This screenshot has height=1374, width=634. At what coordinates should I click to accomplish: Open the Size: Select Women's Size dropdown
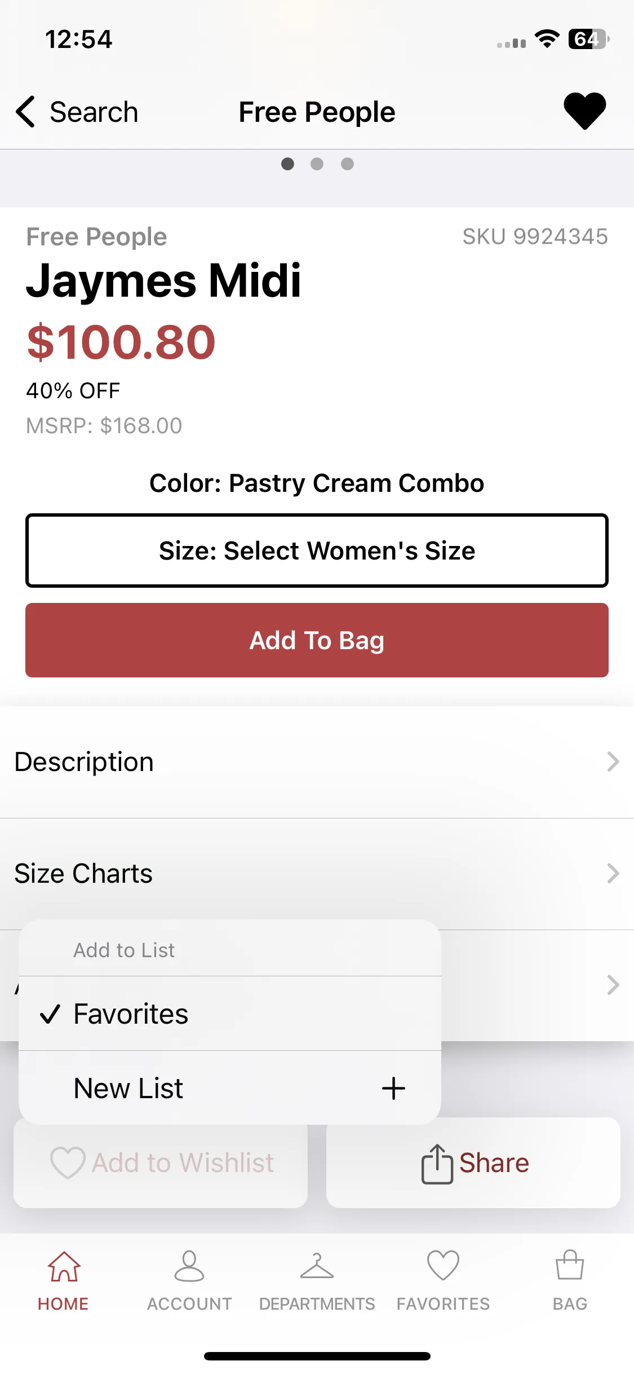[317, 551]
